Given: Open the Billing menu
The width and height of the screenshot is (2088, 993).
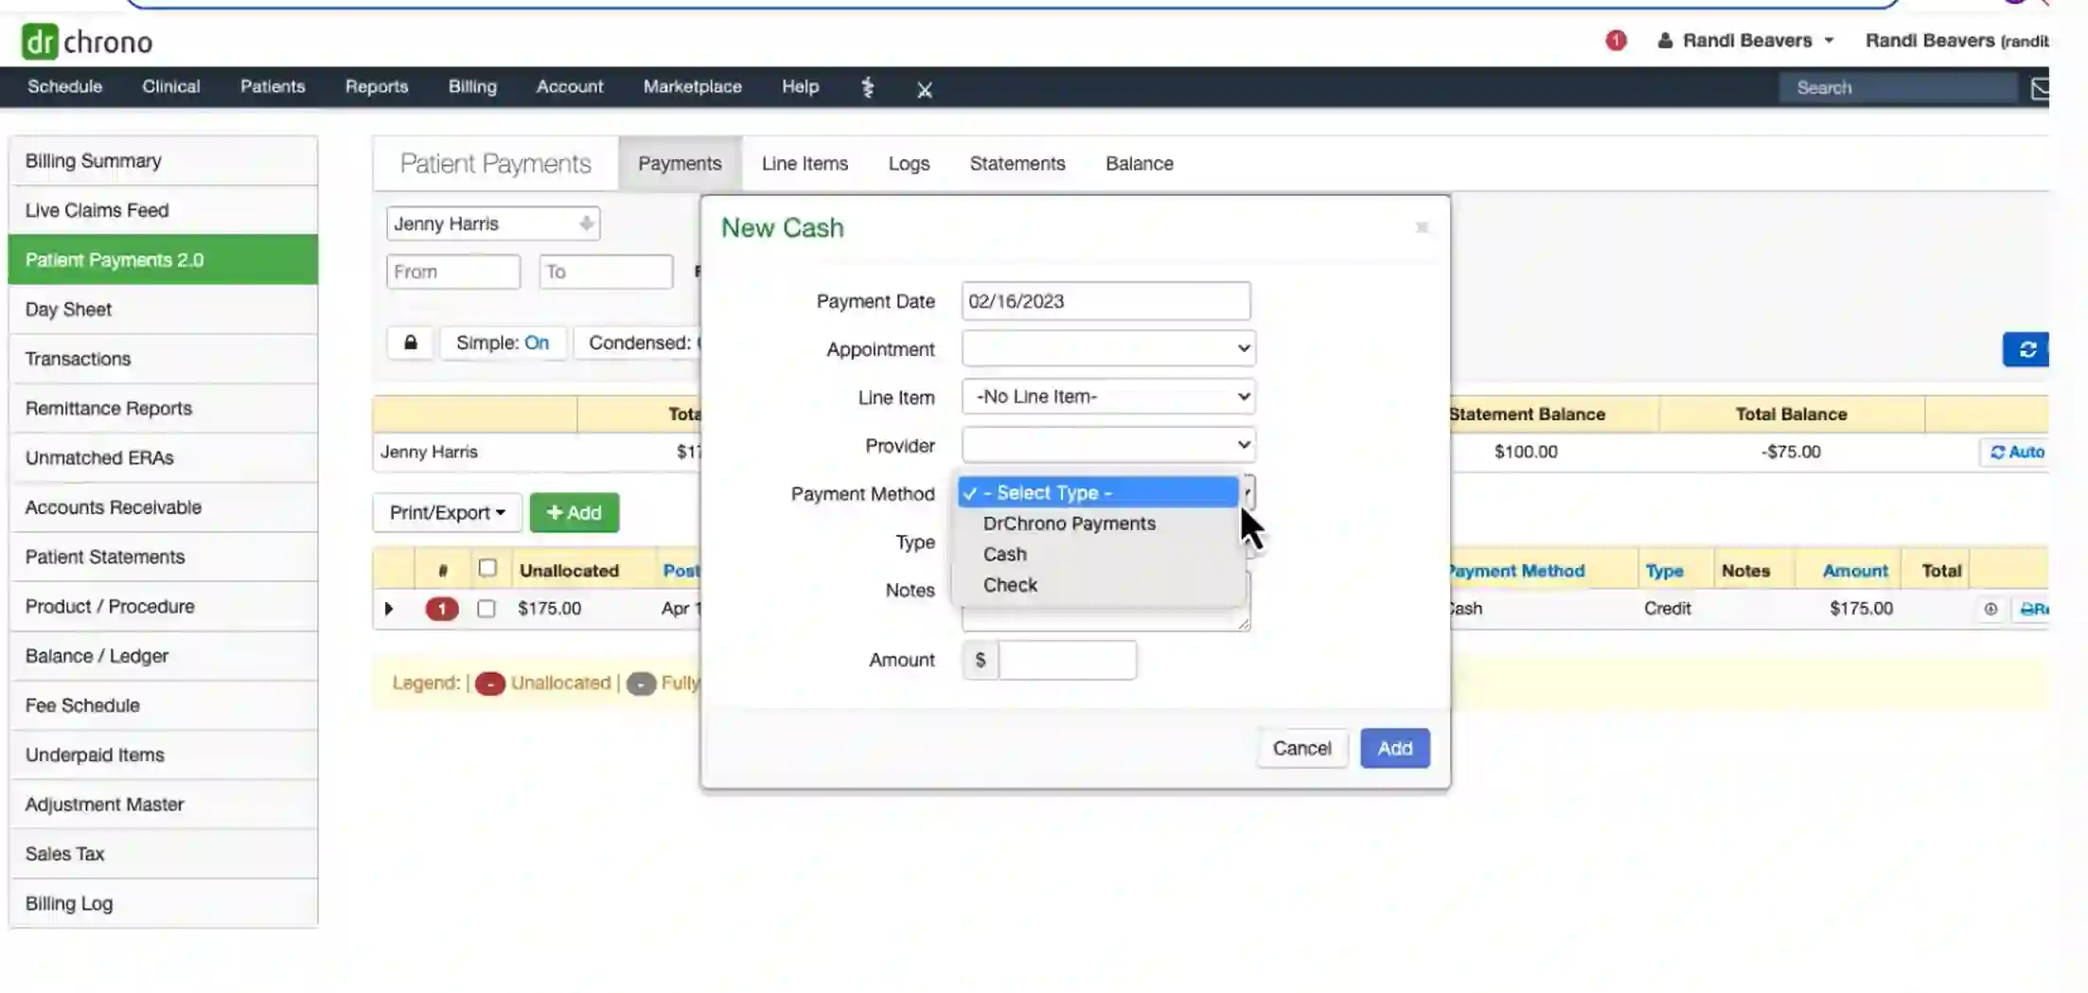Looking at the screenshot, I should (472, 86).
